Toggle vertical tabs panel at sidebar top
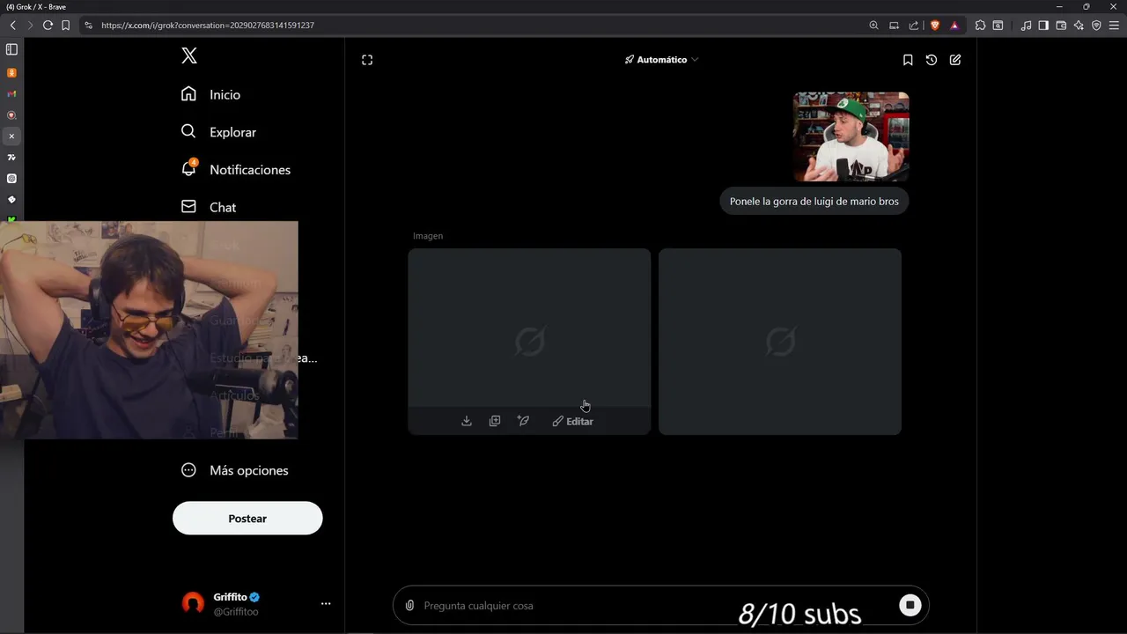This screenshot has height=634, width=1127. (x=11, y=50)
